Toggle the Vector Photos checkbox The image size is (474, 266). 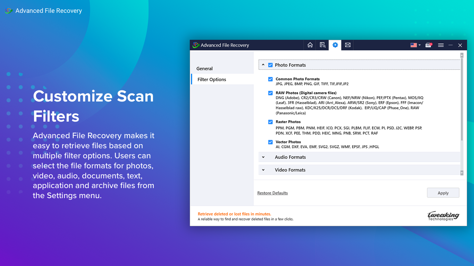click(x=270, y=142)
